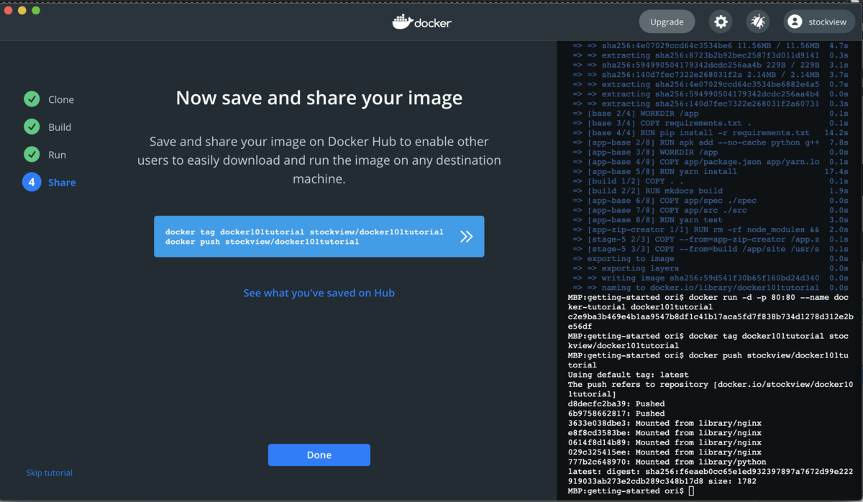
Task: Click the Run step checkmark icon
Action: [32, 155]
